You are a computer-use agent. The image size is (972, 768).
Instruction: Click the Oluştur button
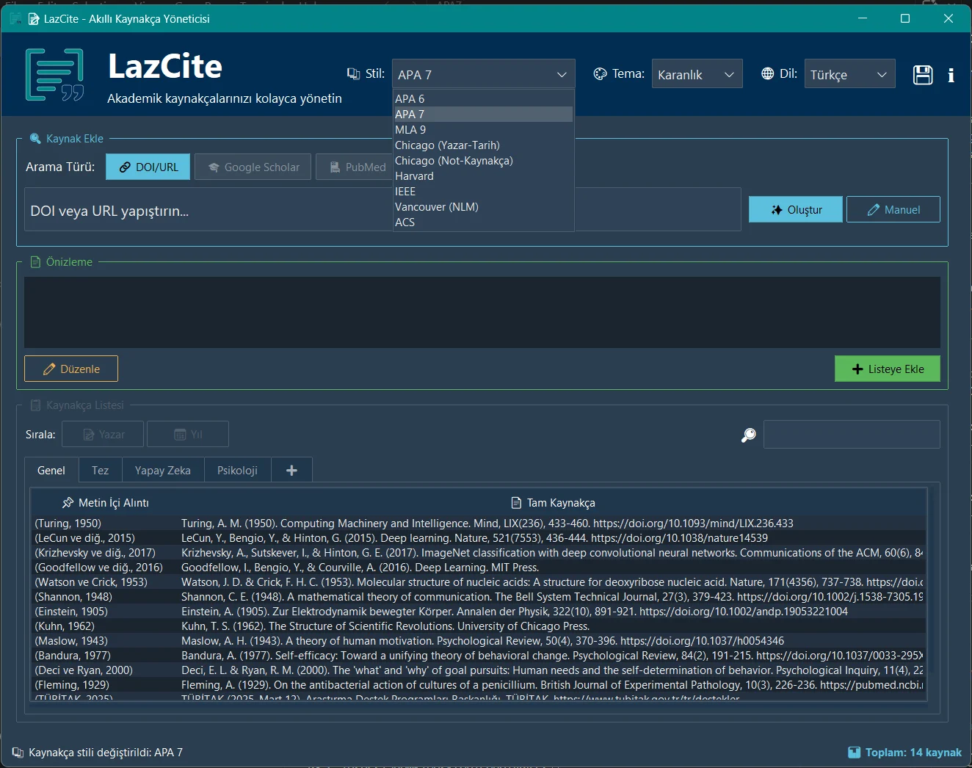tap(796, 209)
